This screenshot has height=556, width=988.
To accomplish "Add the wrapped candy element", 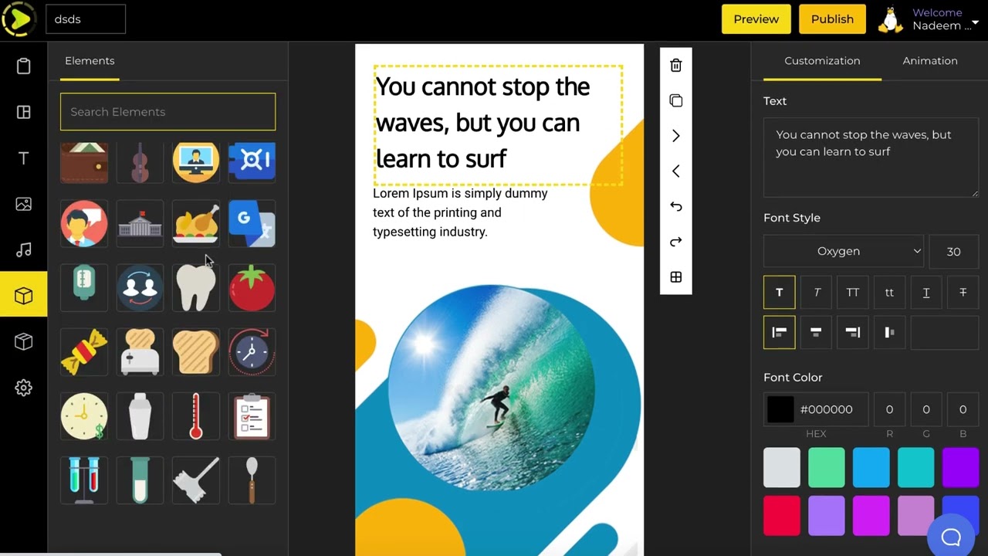I will tap(84, 351).
